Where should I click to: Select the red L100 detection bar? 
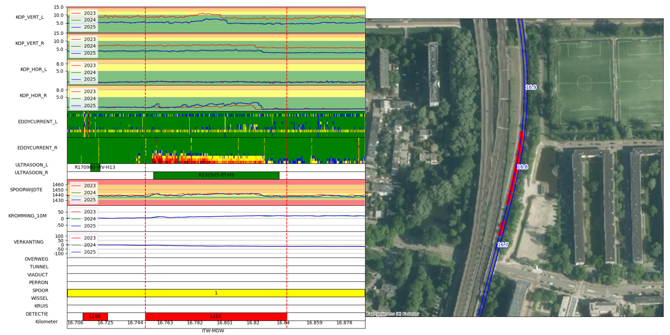pyautogui.click(x=95, y=316)
